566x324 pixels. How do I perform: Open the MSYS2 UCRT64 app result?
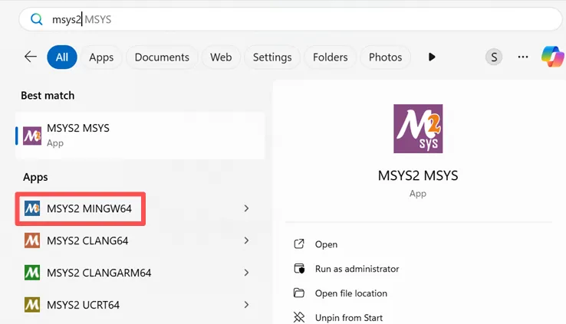point(140,305)
